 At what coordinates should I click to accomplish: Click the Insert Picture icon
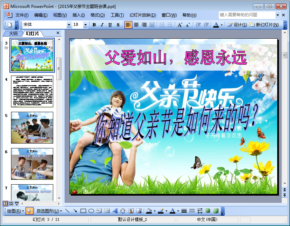click(x=139, y=211)
